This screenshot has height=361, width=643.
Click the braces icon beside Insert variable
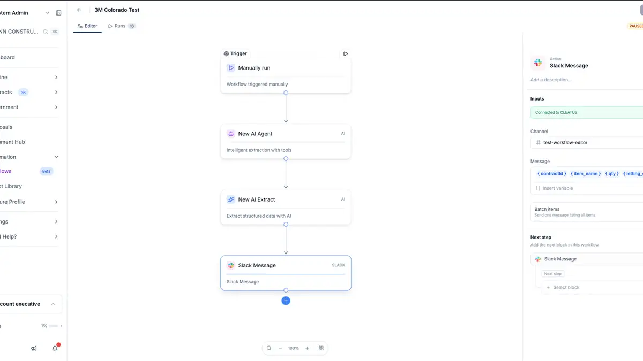pyautogui.click(x=538, y=188)
